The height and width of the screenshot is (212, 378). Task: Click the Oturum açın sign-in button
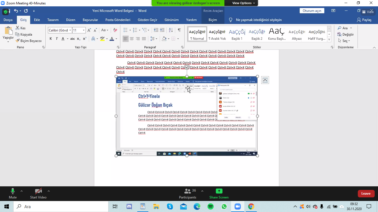click(312, 11)
